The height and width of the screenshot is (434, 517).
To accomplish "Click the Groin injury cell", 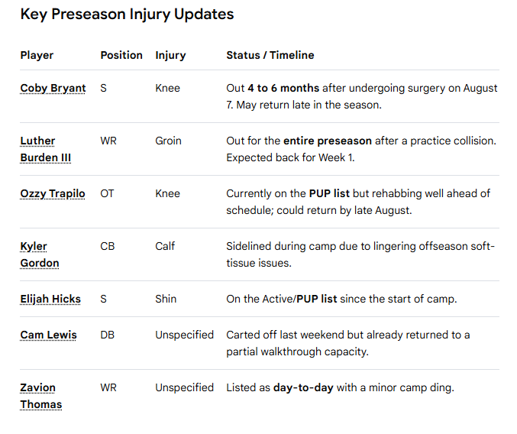I will pos(168,141).
